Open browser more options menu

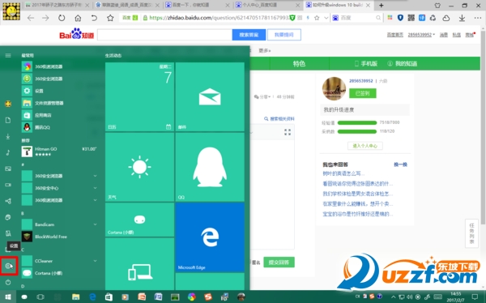pos(478,18)
